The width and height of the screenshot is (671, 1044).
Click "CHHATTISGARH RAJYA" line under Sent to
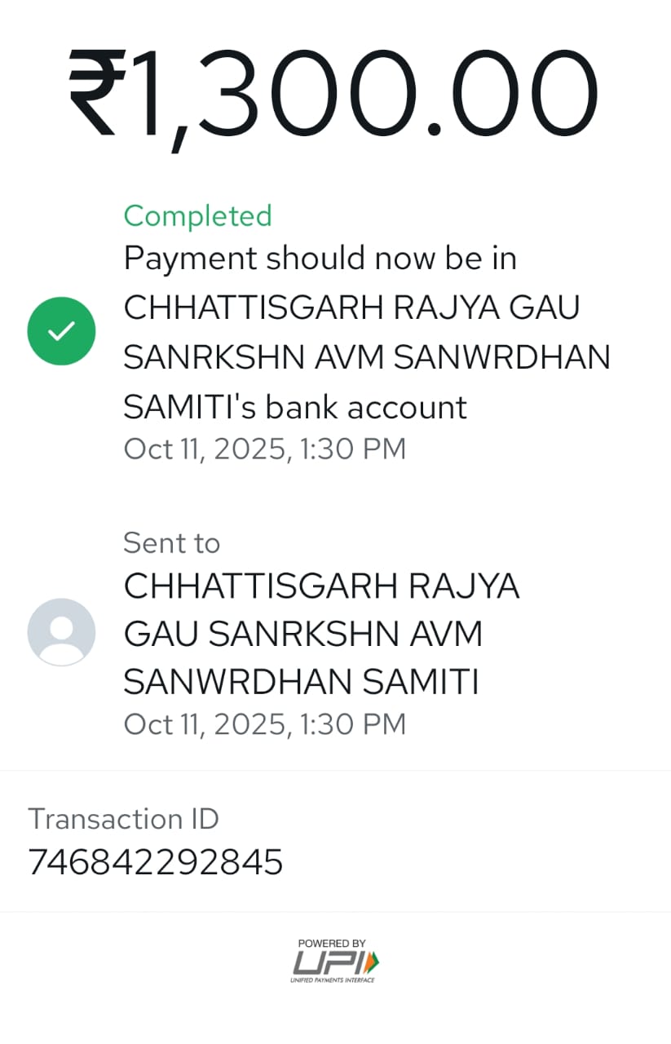(321, 586)
